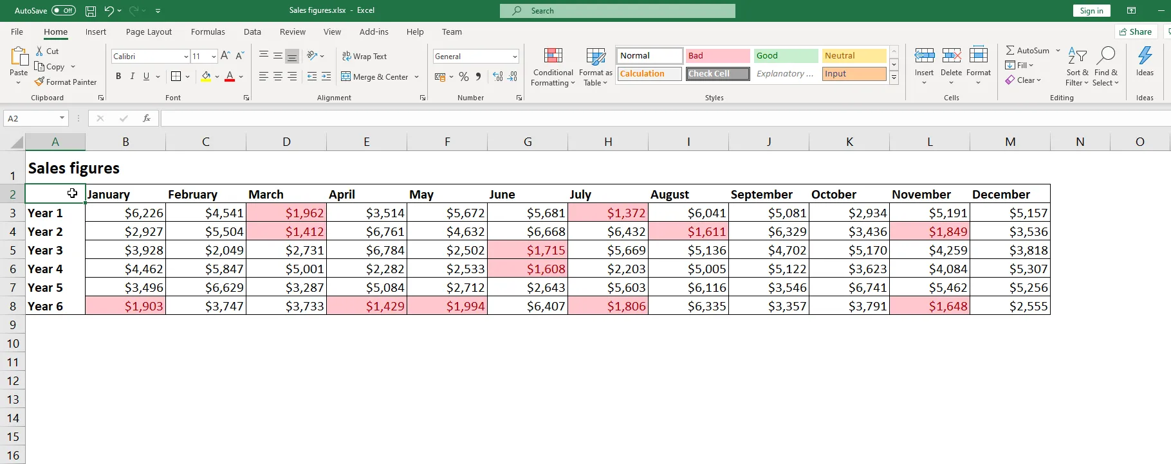
Task: Click the Decrease Indent icon
Action: 312,76
